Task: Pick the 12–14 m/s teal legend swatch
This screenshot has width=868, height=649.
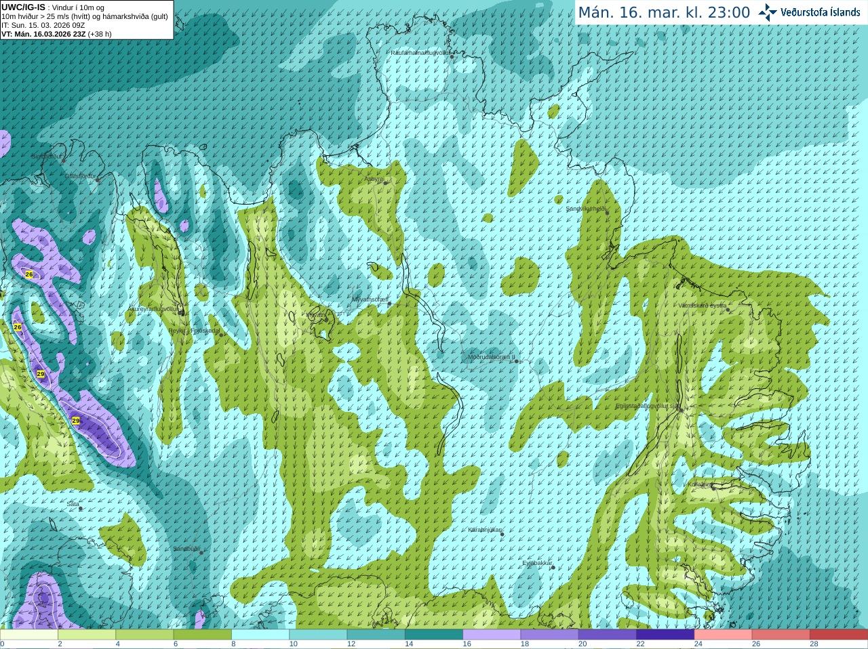Action: click(x=376, y=635)
